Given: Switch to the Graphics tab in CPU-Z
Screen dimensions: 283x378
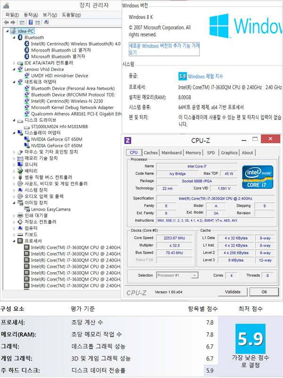Looking at the screenshot, I should [229, 153].
